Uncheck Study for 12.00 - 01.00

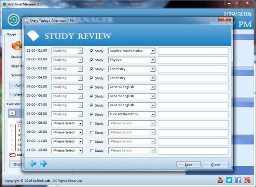(x=91, y=51)
